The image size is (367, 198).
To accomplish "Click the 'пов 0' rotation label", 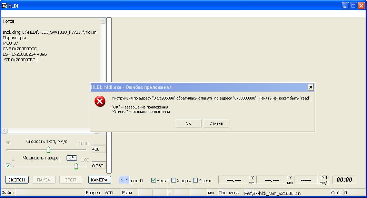I will tap(137, 180).
